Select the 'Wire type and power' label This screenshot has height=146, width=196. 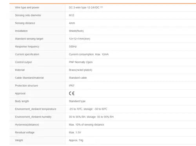click(x=27, y=7)
